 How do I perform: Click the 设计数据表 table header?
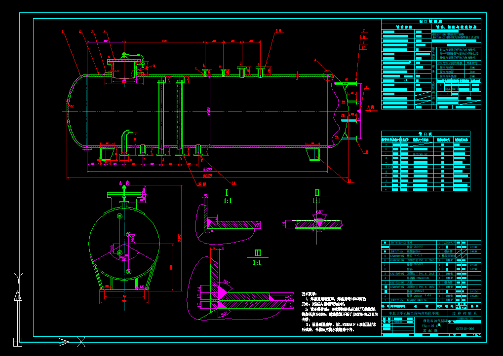click(x=430, y=22)
